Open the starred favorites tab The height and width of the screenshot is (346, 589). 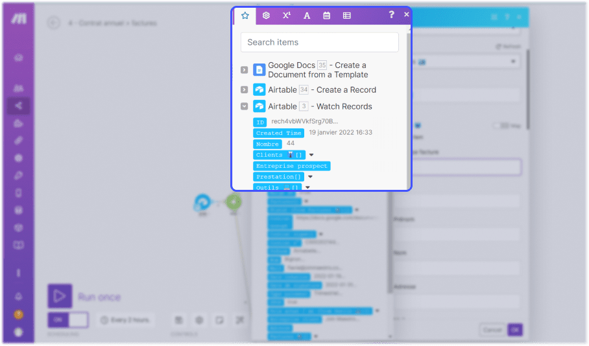(x=245, y=16)
